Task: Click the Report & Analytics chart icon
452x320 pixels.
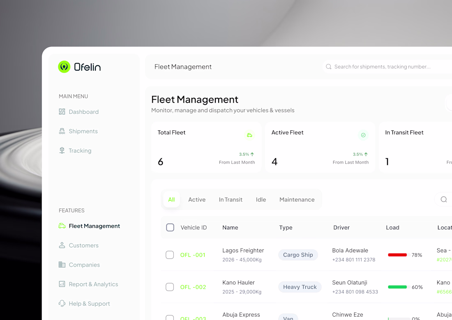Action: coord(62,284)
